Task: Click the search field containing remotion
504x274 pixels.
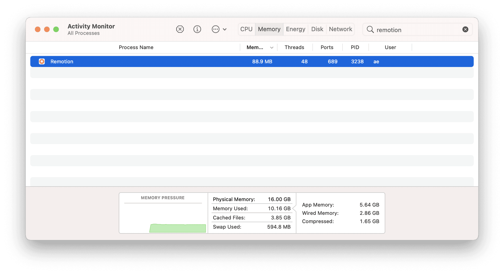Action: pyautogui.click(x=416, y=30)
